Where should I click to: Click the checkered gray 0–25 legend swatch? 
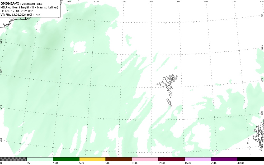(x=13, y=159)
